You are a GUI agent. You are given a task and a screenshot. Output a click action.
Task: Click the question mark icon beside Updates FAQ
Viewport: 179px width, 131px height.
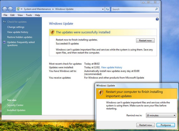(x=4, y=42)
